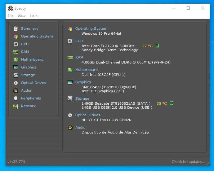Close the Speccy window
This screenshot has width=214, height=171.
203,8
